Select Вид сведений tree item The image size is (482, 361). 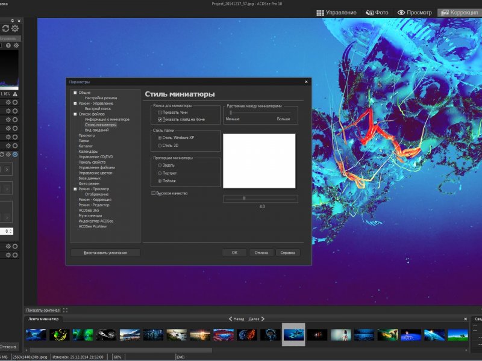tap(96, 130)
